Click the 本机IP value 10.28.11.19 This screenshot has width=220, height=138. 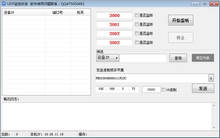pos(54,134)
